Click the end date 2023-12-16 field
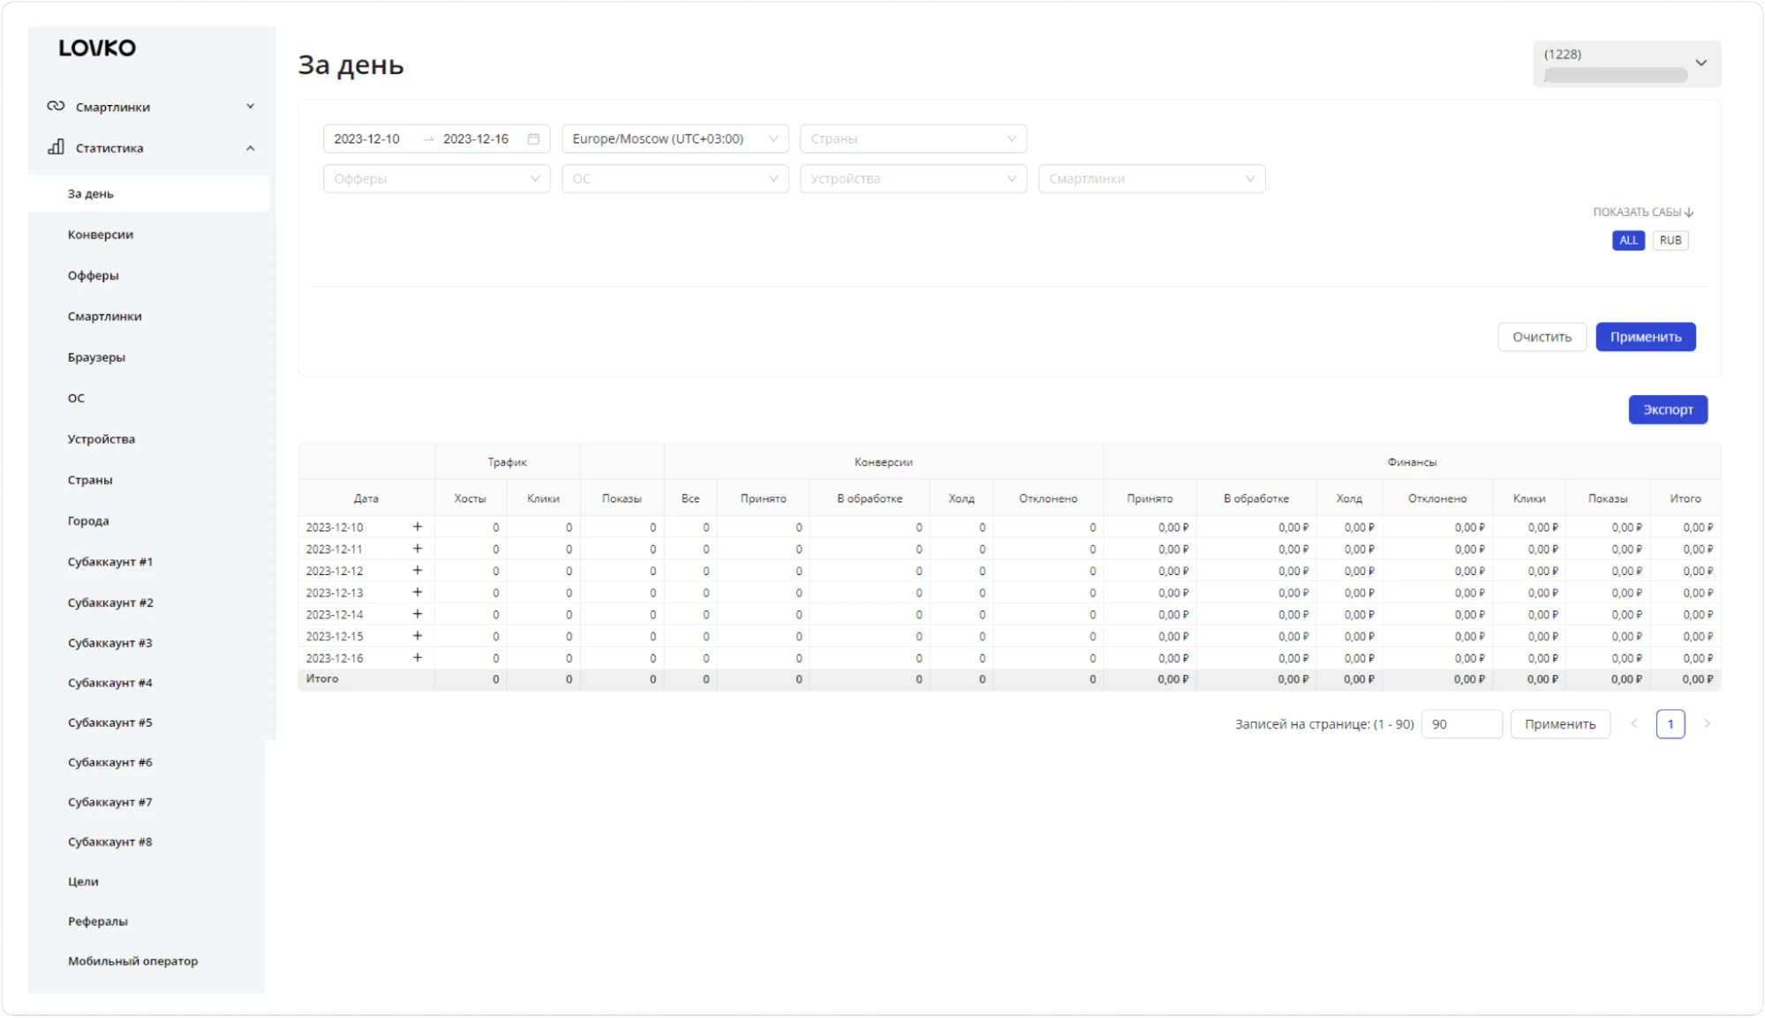The width and height of the screenshot is (1765, 1018). [476, 138]
